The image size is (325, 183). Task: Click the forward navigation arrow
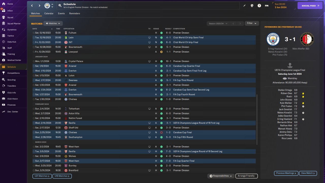click(39, 6)
